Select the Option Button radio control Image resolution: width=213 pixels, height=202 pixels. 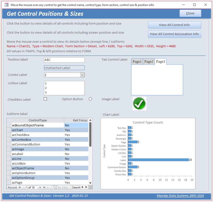(x=90, y=98)
